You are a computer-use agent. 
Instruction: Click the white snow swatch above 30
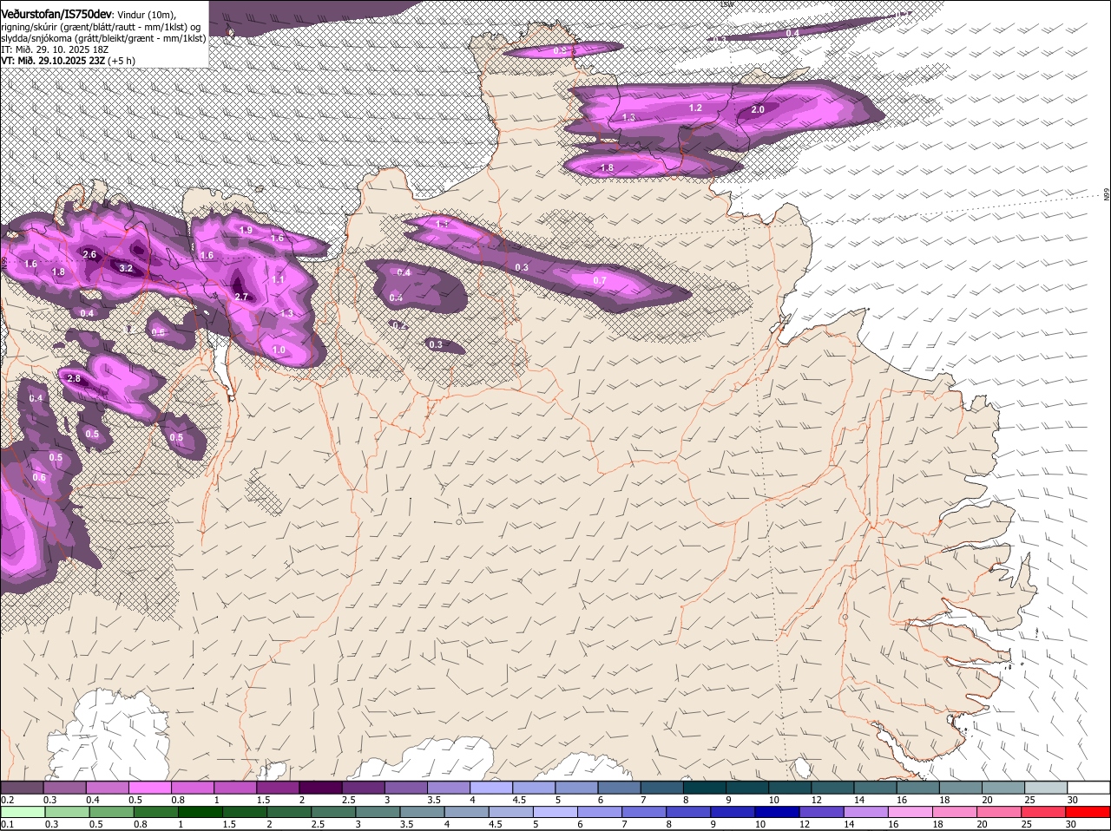(x=1089, y=787)
